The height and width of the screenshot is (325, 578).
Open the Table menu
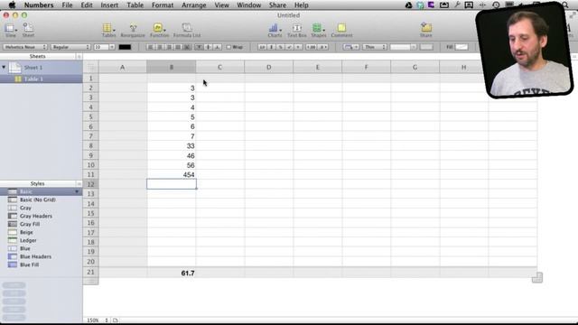(135, 5)
